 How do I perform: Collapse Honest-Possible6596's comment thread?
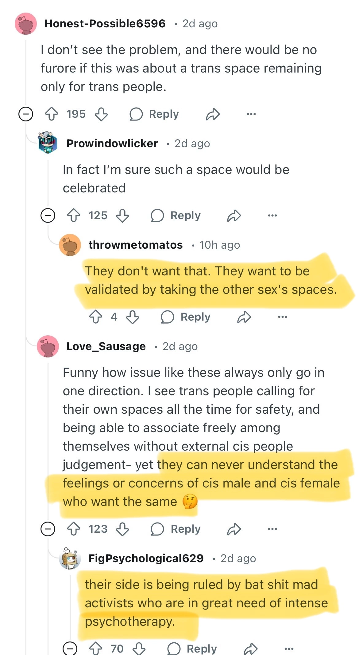click(26, 114)
